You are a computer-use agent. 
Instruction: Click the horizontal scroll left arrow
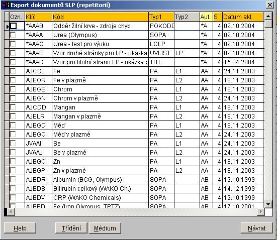(11, 211)
